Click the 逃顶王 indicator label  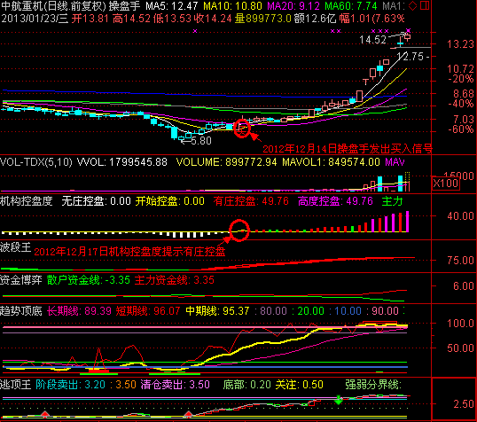click(x=15, y=385)
